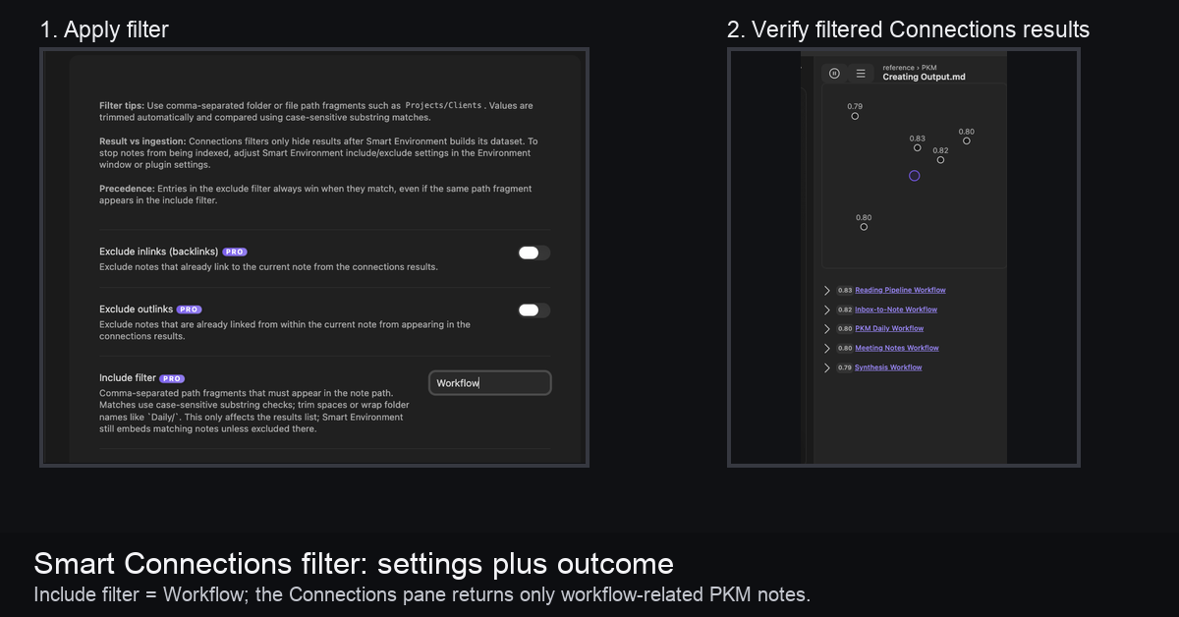1179x617 pixels.
Task: Toggle Exclude outlinks switch
Action: (534, 310)
